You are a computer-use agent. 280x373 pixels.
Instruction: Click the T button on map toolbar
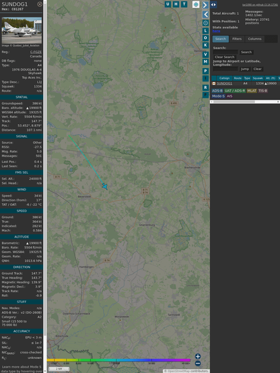[x=184, y=4]
